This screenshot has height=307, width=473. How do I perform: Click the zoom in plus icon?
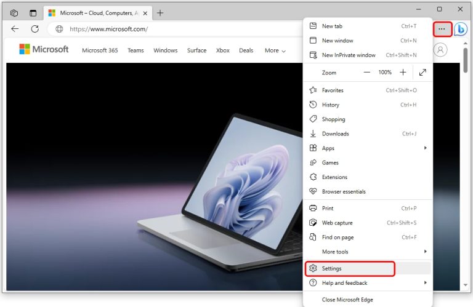[x=403, y=72]
